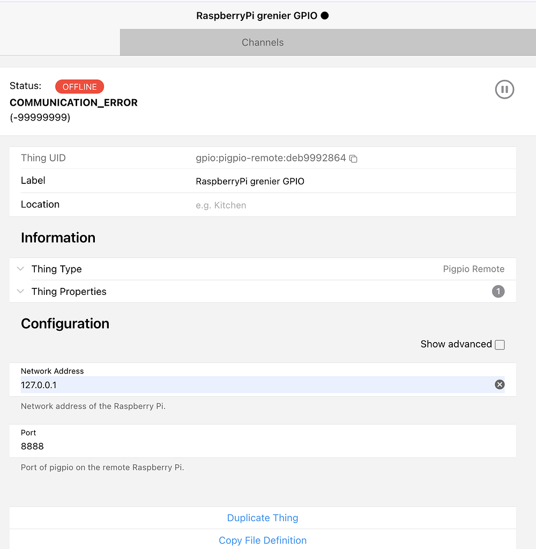The height and width of the screenshot is (549, 536).
Task: Expand the Thing Properties section
Action: coord(69,291)
